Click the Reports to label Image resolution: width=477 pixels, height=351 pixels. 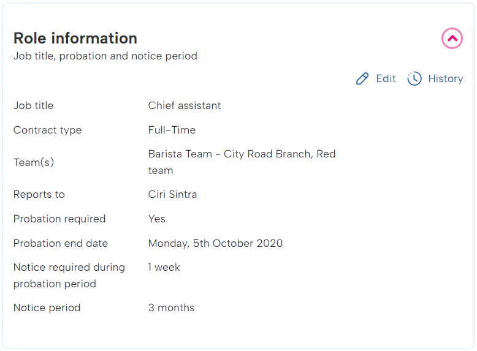click(39, 194)
